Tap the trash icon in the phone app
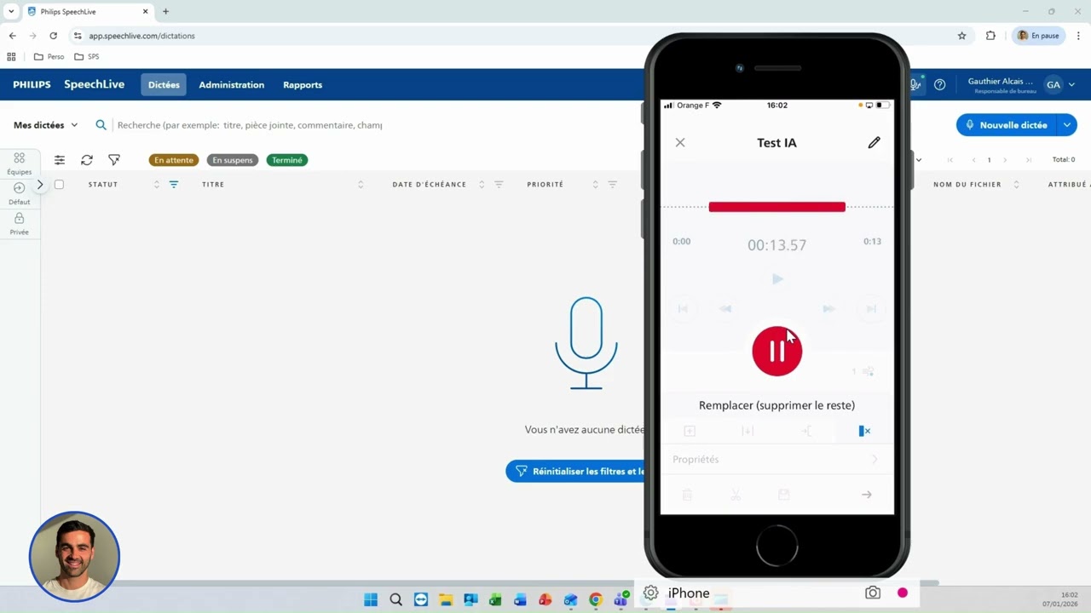 687,495
